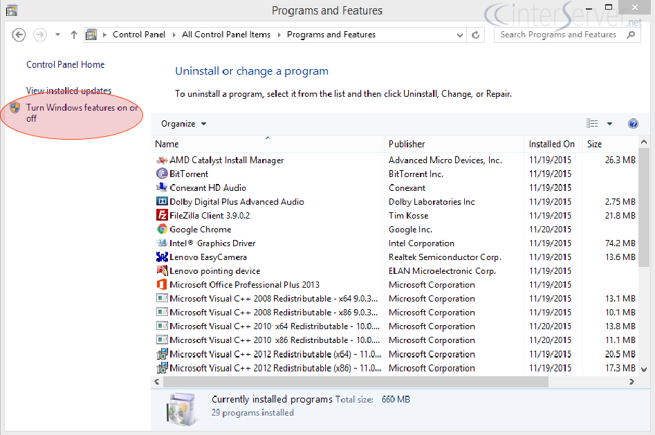Go up one level with the Up arrow
The width and height of the screenshot is (655, 435).
(x=74, y=35)
